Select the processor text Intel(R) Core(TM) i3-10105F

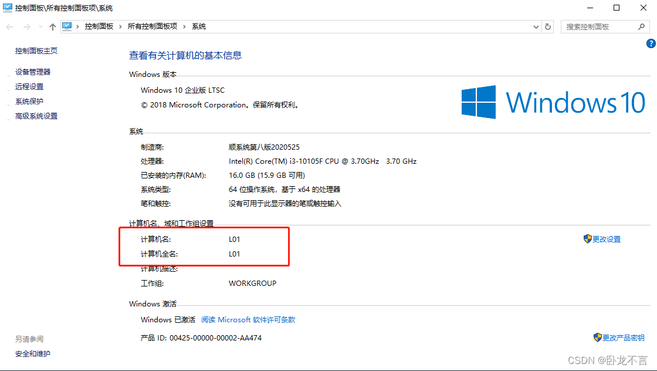tap(276, 161)
